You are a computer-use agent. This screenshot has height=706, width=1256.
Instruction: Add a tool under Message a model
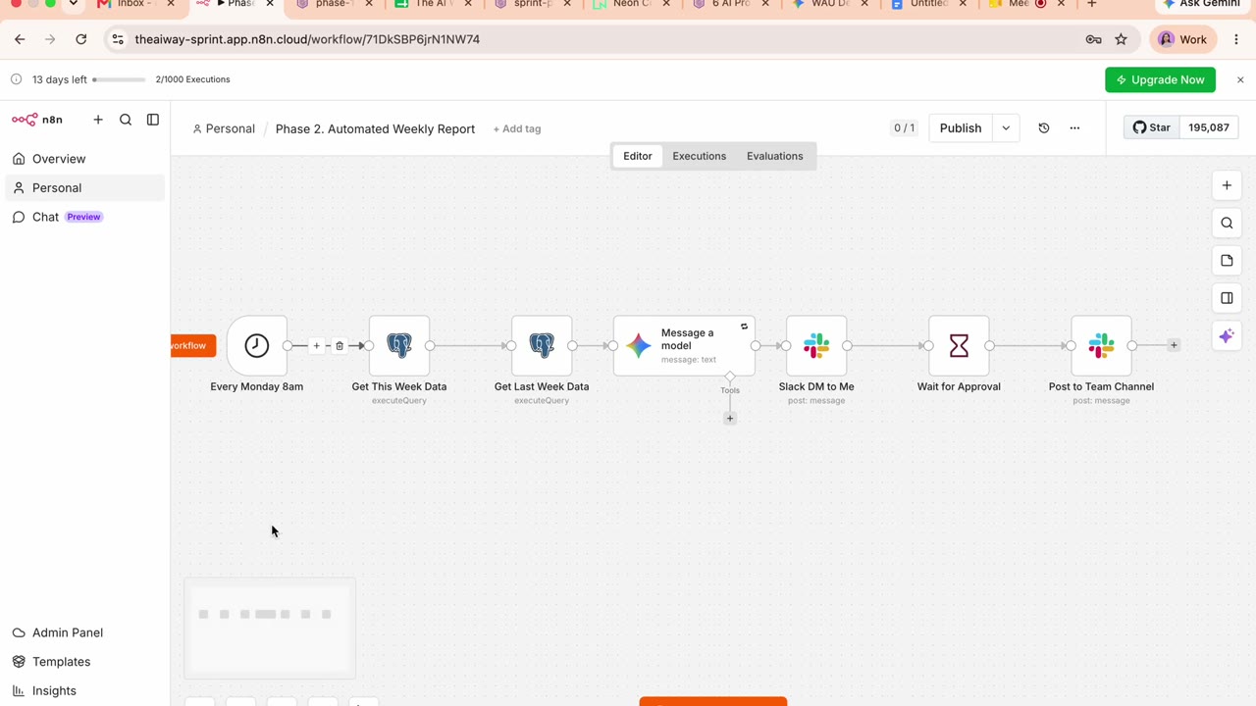pos(730,418)
